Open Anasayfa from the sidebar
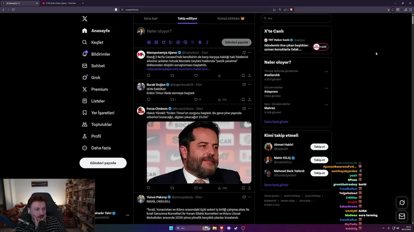This screenshot has height=232, width=414. click(96, 31)
